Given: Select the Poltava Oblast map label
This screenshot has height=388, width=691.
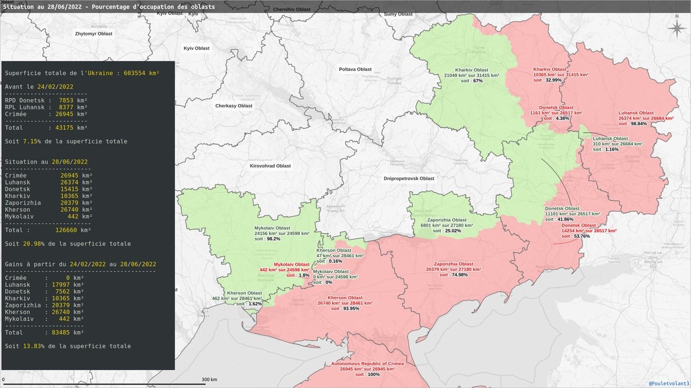Looking at the screenshot, I should click(355, 69).
